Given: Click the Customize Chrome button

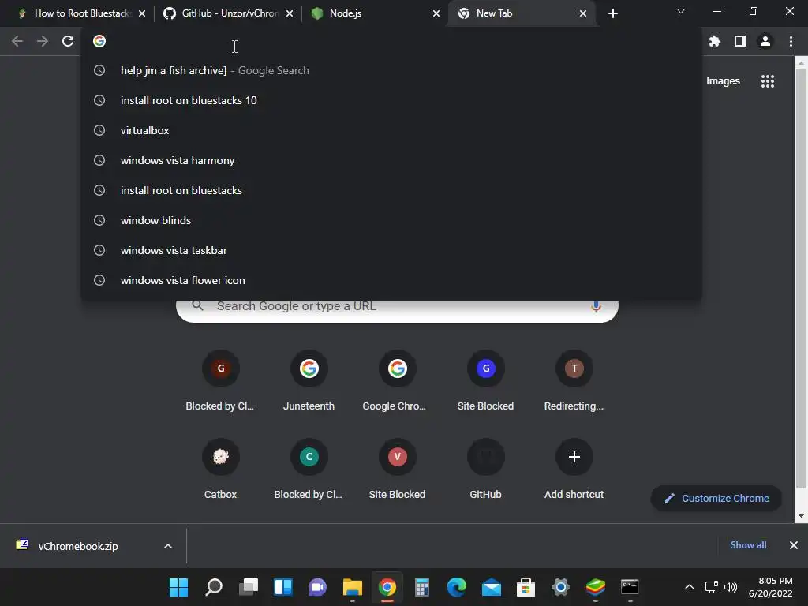Looking at the screenshot, I should [716, 499].
